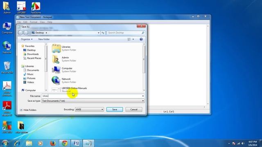Click the Search Desktop field
This screenshot has width=262, height=147.
124,33
